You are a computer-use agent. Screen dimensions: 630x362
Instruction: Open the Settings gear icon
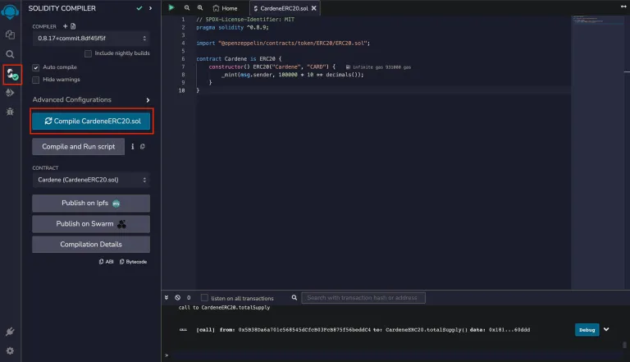[10, 351]
